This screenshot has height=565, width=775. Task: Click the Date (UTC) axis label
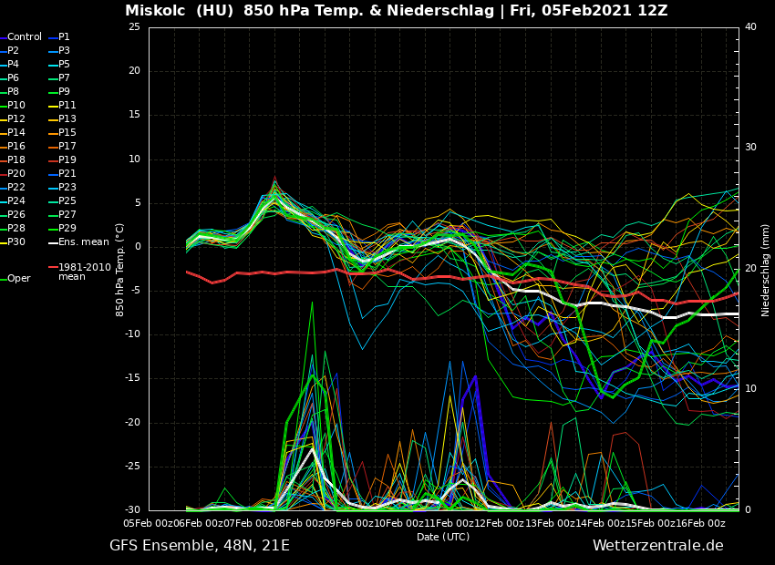[x=443, y=537]
